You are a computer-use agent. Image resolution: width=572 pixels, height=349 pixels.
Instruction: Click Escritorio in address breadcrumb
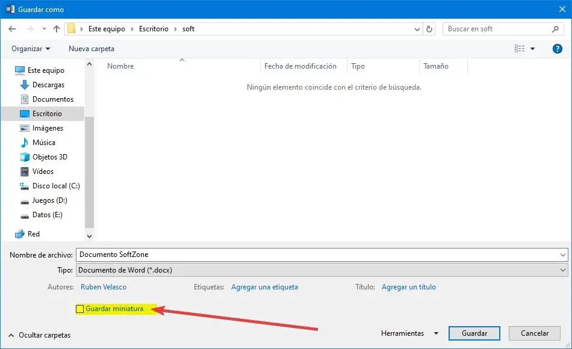pos(154,29)
